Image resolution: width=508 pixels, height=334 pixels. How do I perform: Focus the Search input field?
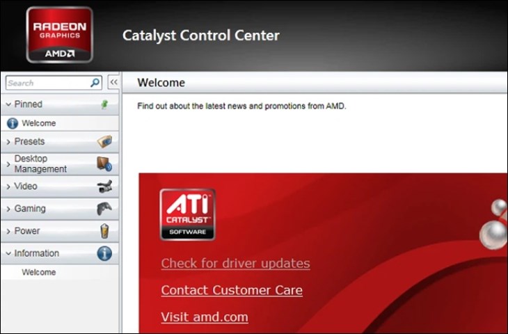pyautogui.click(x=54, y=83)
